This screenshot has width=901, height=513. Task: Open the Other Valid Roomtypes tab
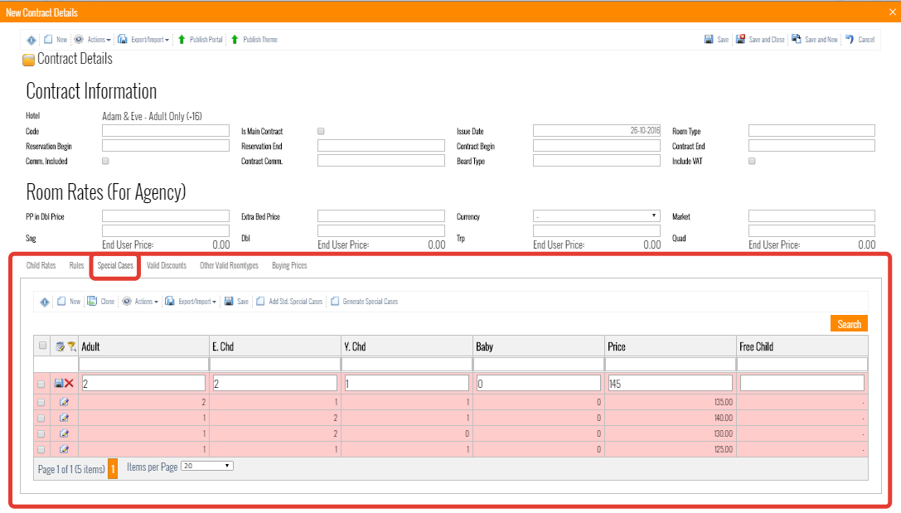tap(230, 265)
